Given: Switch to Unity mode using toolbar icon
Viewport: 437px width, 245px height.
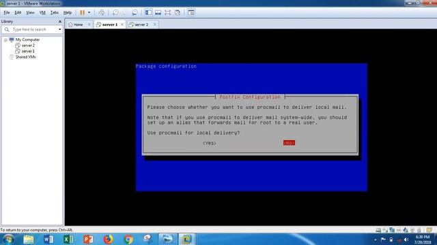Looking at the screenshot, I should tap(178, 12).
